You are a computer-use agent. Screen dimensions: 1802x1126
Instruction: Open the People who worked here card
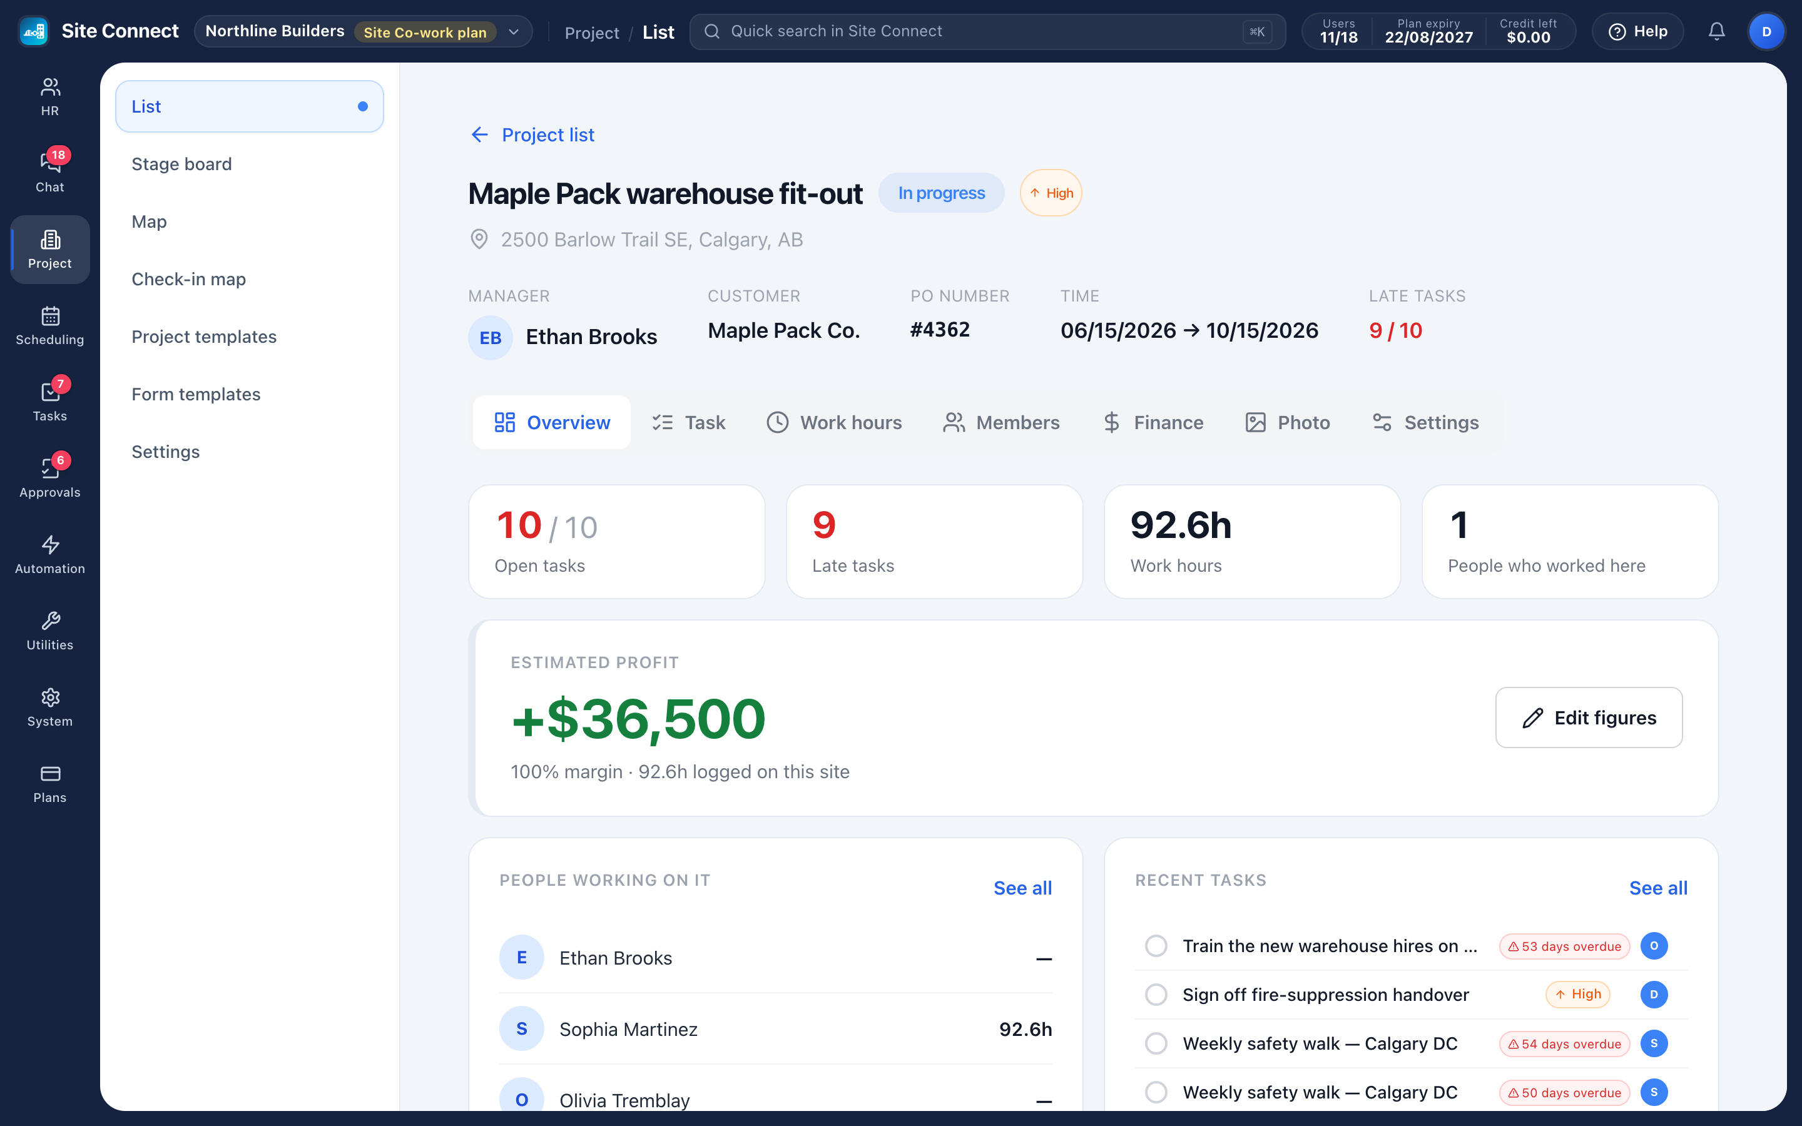click(1570, 541)
